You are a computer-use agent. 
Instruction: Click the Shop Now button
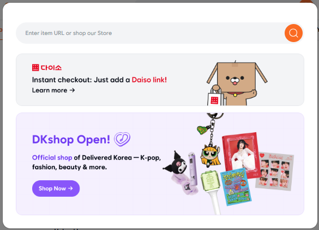tap(56, 188)
